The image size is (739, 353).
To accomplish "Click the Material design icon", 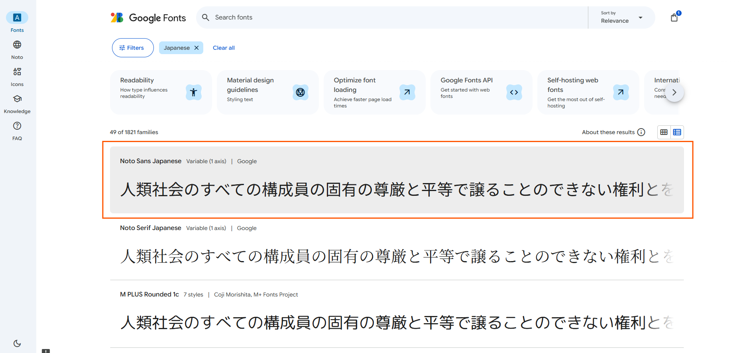I will [x=301, y=92].
